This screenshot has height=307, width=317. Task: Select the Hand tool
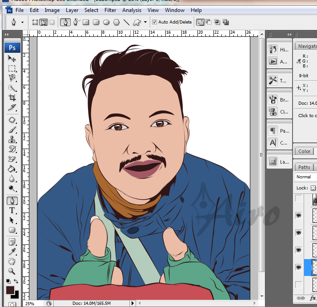point(12,262)
